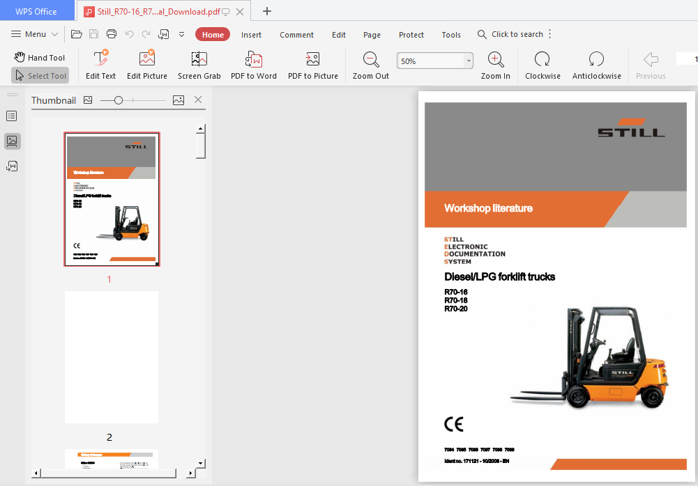
Task: Click the WPS Office home tab
Action: [x=36, y=11]
